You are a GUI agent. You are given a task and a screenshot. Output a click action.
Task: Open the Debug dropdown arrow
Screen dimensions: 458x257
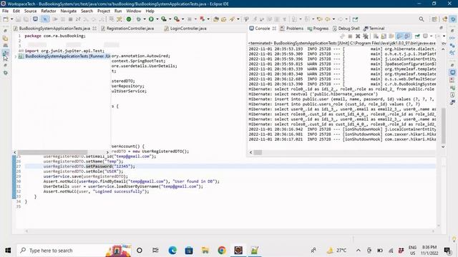(x=145, y=19)
